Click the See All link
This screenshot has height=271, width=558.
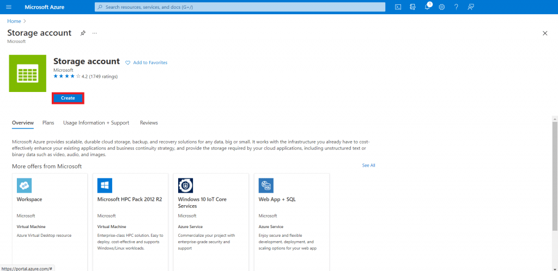pos(368,165)
